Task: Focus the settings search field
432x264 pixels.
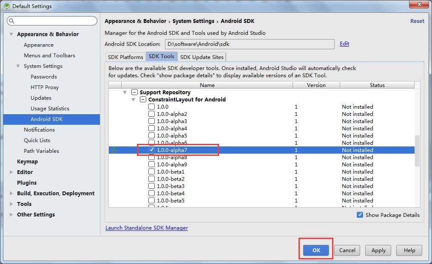Action: coord(52,21)
